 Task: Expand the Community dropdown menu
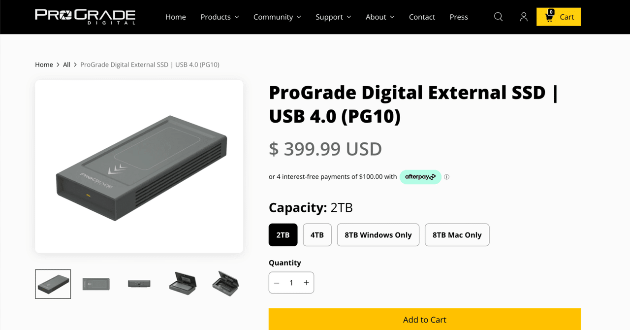[277, 17]
